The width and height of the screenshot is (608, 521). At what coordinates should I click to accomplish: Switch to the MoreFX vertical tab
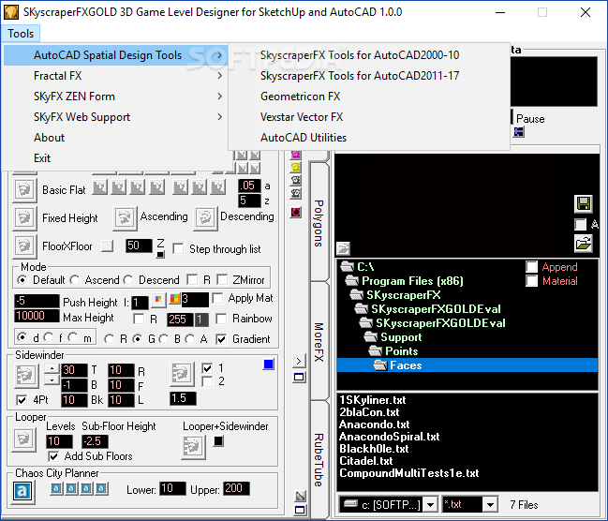tap(319, 342)
